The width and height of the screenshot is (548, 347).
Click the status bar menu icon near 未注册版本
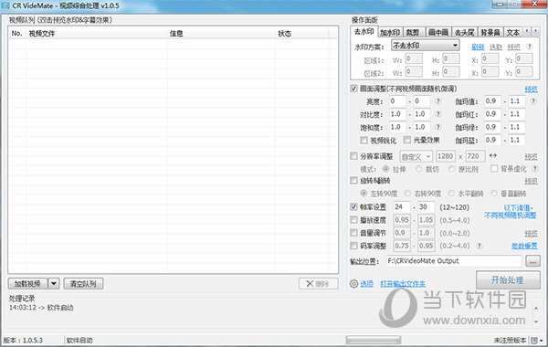tap(536, 340)
